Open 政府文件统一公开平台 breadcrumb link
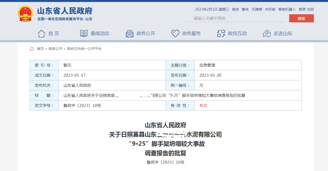The height and width of the screenshot is (171, 328). [x=84, y=49]
